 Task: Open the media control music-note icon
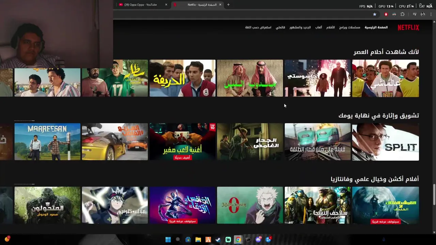pos(415,14)
